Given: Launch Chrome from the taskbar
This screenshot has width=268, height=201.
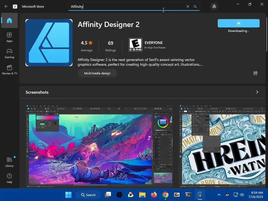Looking at the screenshot, I should click(165, 195).
